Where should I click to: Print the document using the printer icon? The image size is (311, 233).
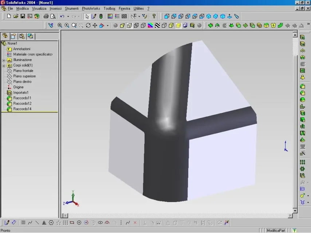click(x=46, y=16)
